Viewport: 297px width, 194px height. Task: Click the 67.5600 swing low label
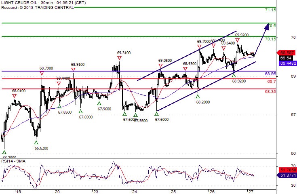coord(141,121)
